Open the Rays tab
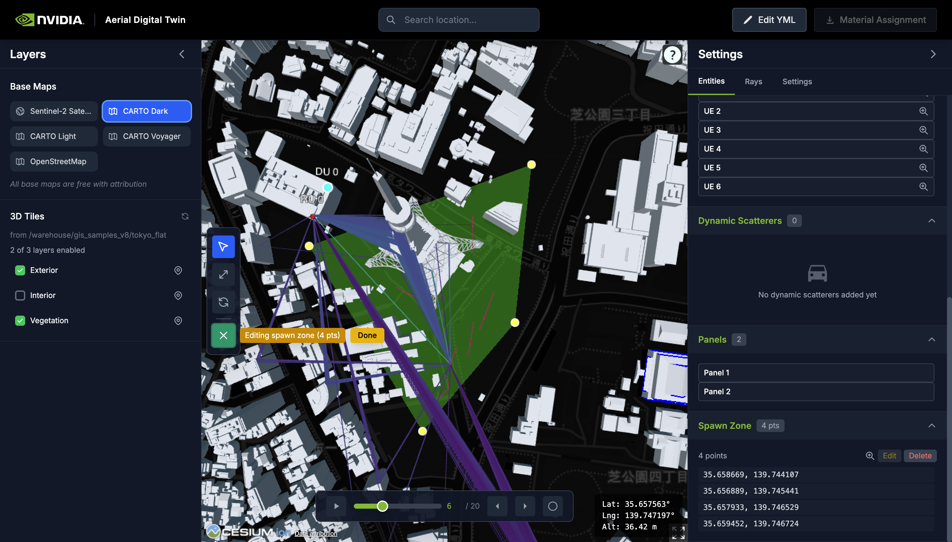952x542 pixels. 753,81
